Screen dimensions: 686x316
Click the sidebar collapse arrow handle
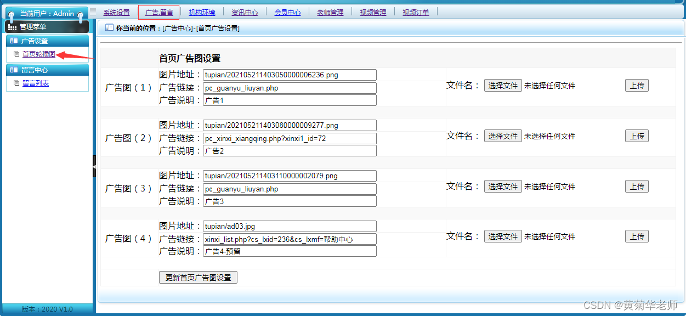pos(94,166)
